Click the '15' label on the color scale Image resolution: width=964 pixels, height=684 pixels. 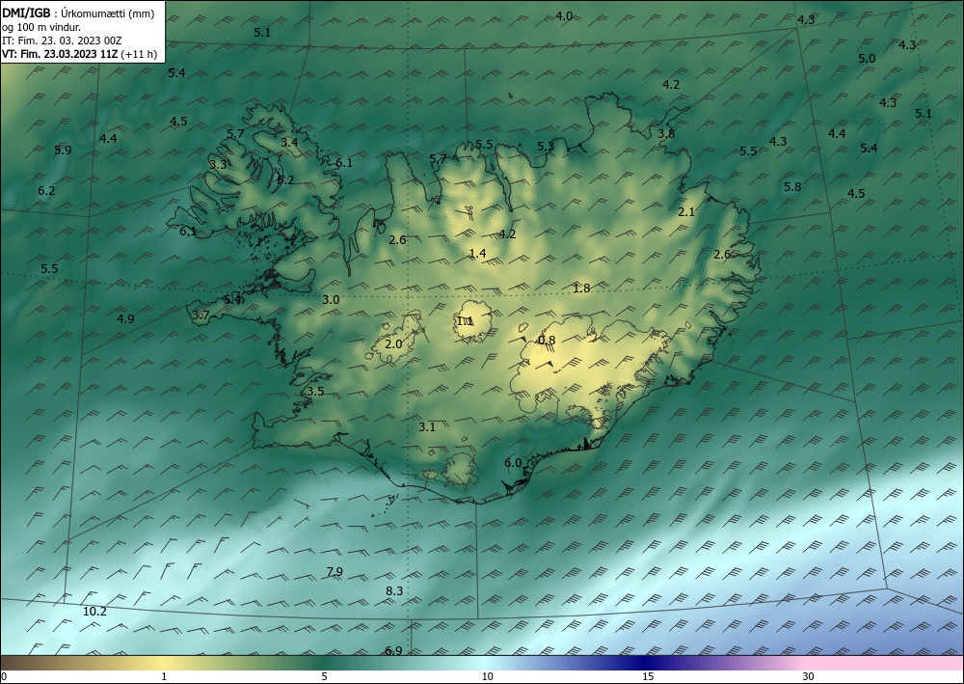(x=648, y=676)
